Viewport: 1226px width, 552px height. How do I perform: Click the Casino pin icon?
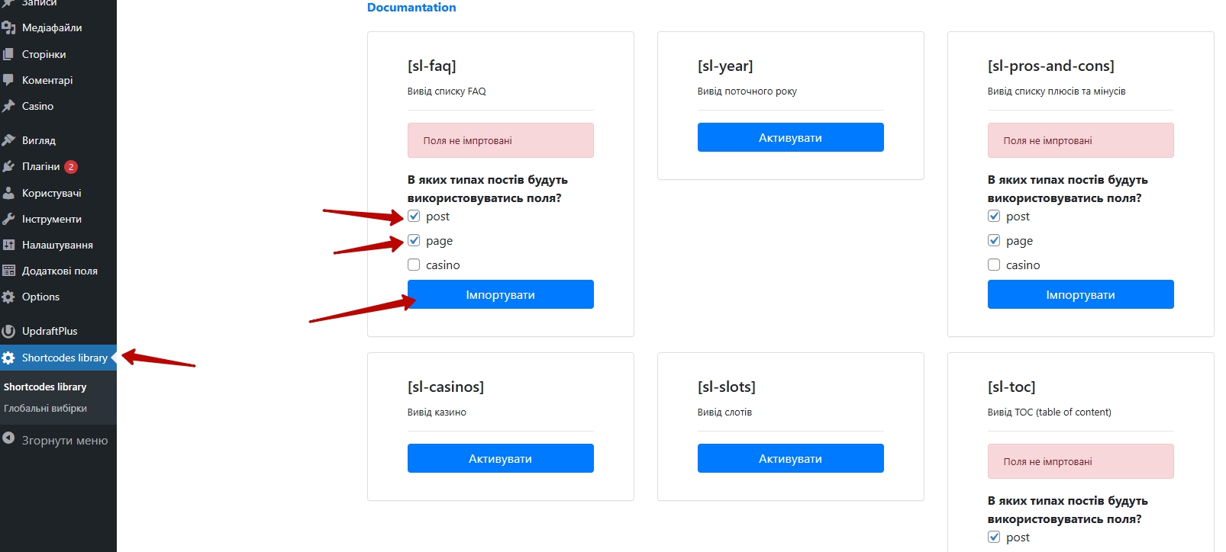click(8, 106)
